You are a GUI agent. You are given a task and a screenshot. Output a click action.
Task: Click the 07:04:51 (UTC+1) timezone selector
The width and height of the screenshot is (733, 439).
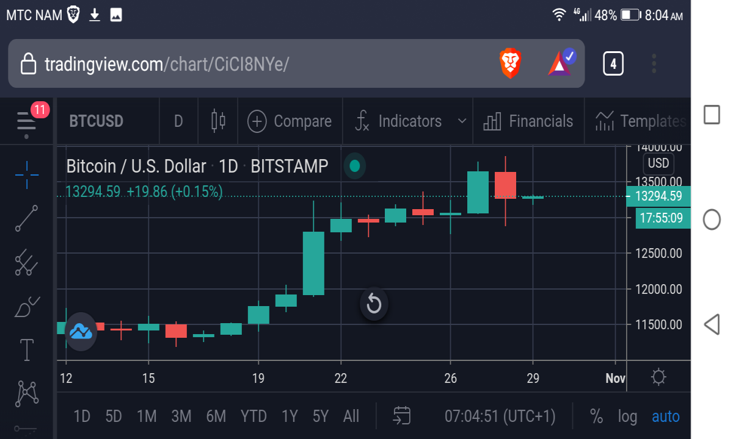tap(500, 416)
